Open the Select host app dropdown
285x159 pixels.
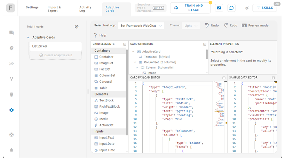(141, 25)
